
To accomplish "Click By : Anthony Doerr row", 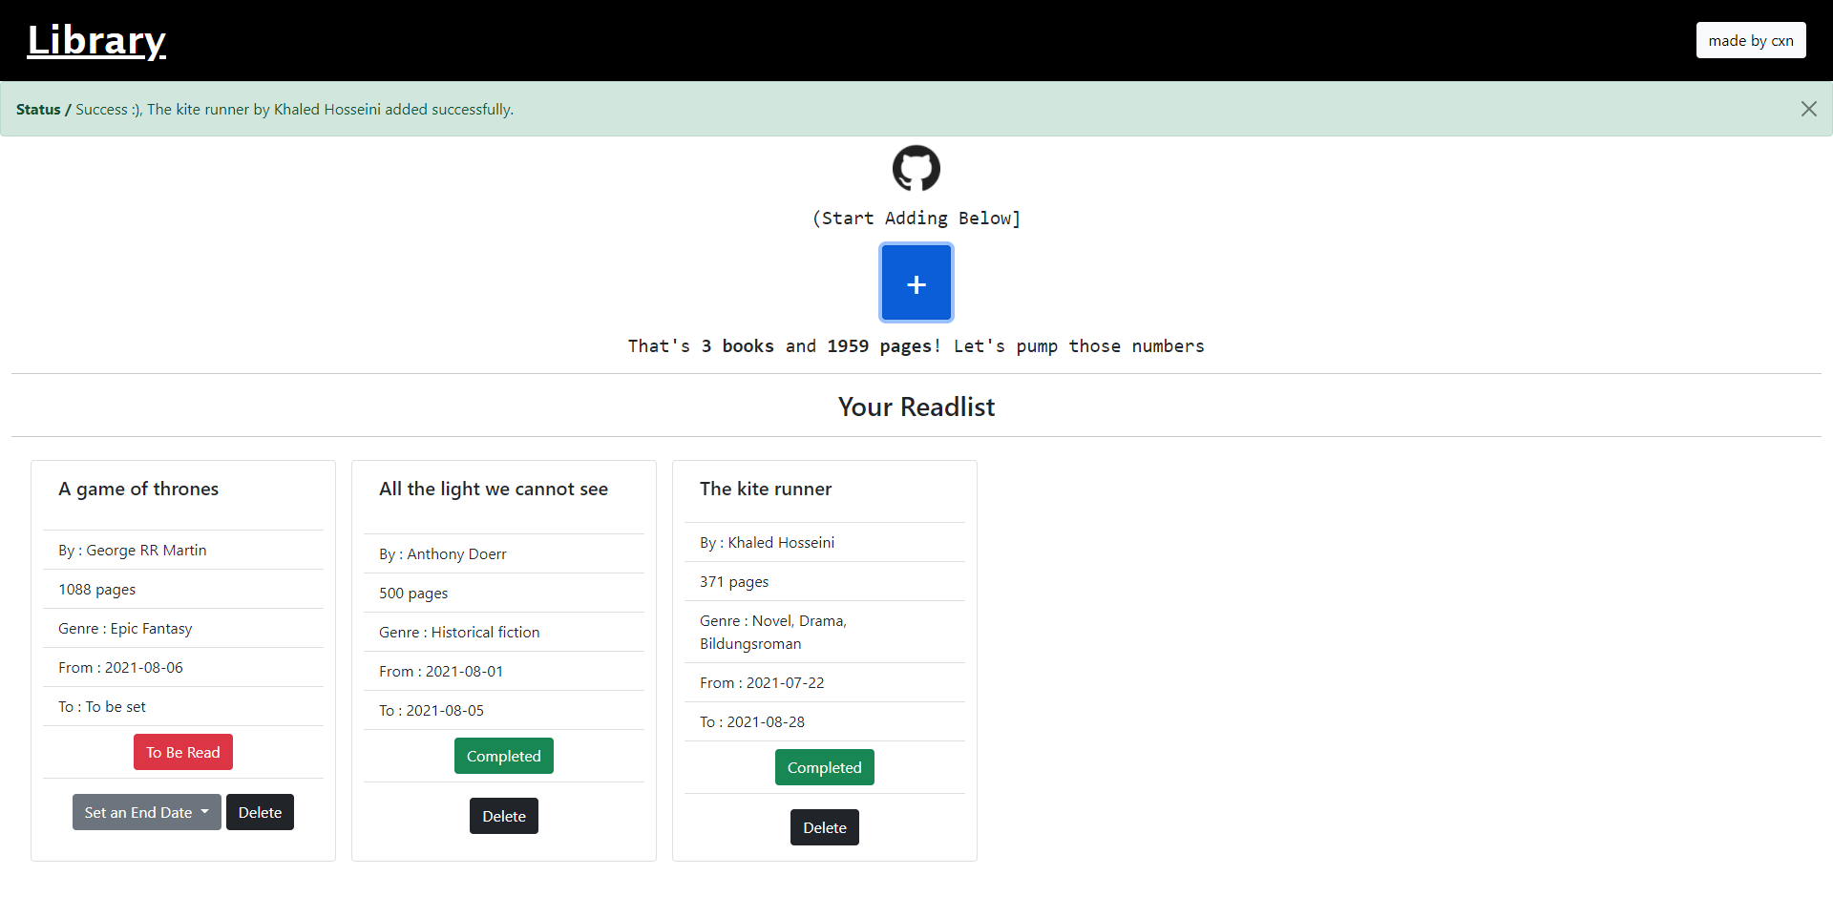I will point(504,553).
